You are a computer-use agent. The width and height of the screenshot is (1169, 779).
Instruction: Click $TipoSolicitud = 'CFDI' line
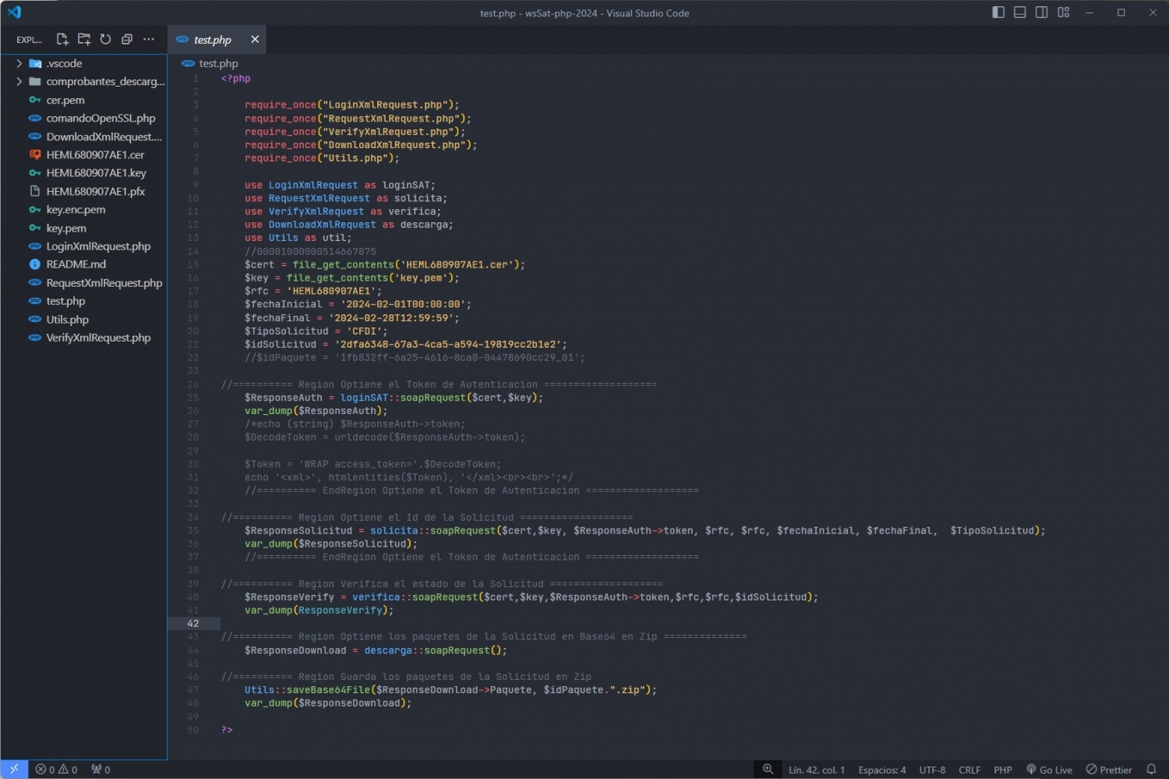pos(316,331)
